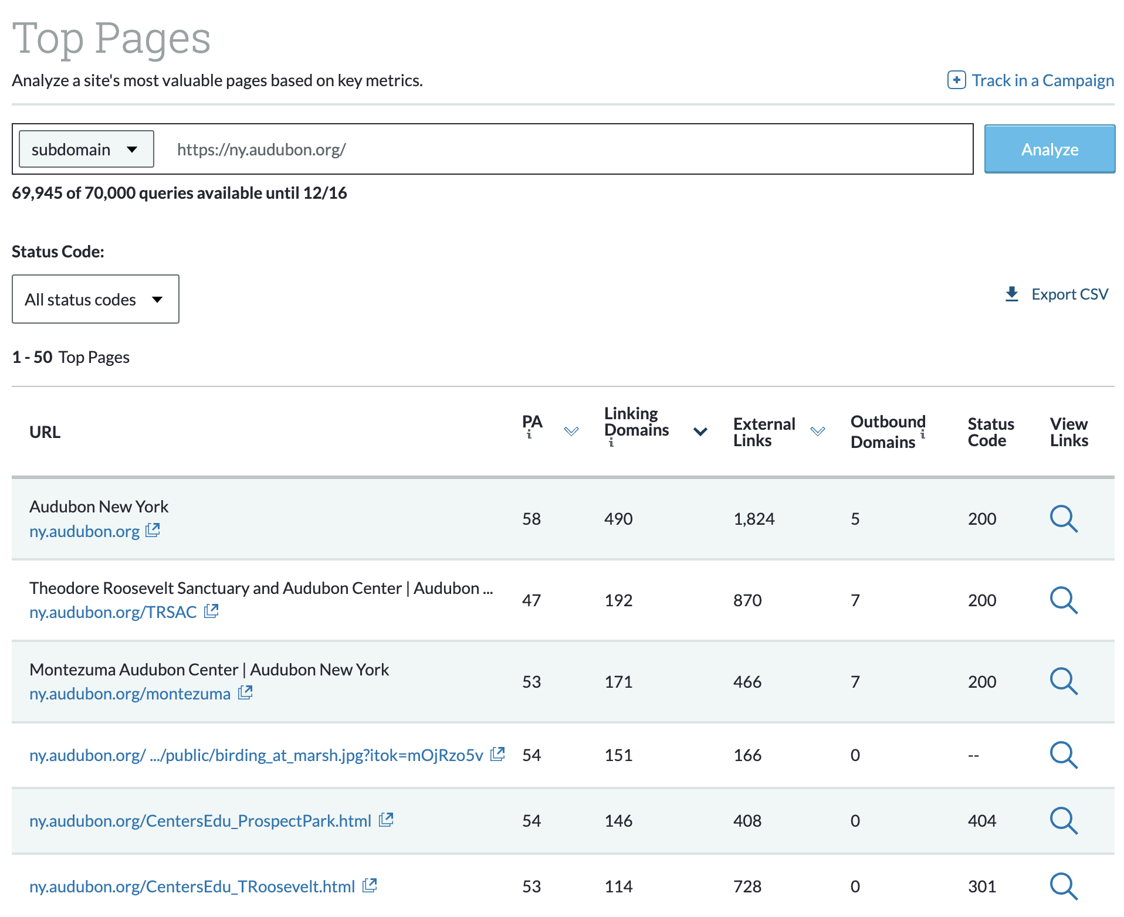Open external link icon next to ny.audubon.org
Viewport: 1124px width, 917px height.
point(153,531)
